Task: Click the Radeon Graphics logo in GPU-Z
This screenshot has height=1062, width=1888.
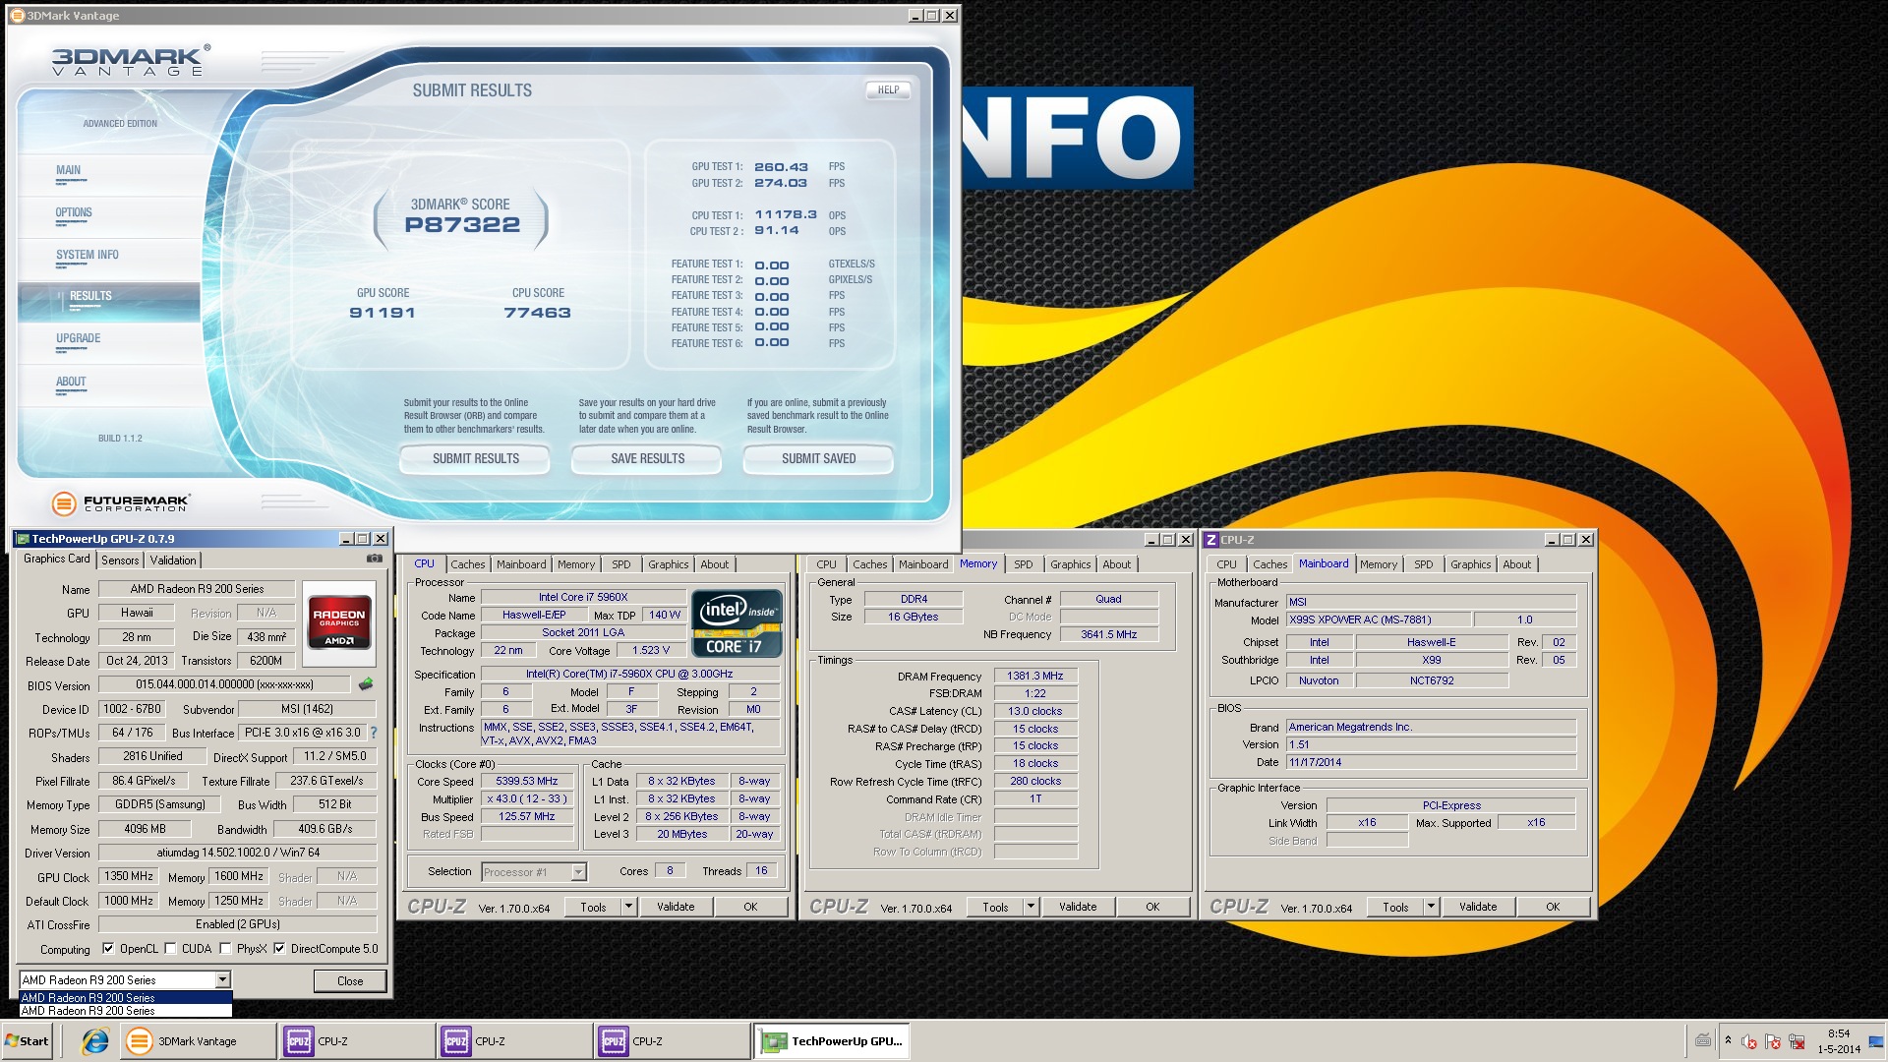Action: (339, 623)
